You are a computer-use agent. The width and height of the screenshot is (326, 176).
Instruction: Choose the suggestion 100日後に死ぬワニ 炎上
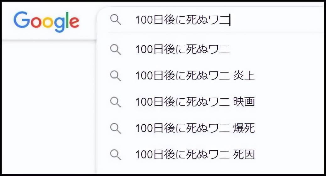(x=210, y=76)
